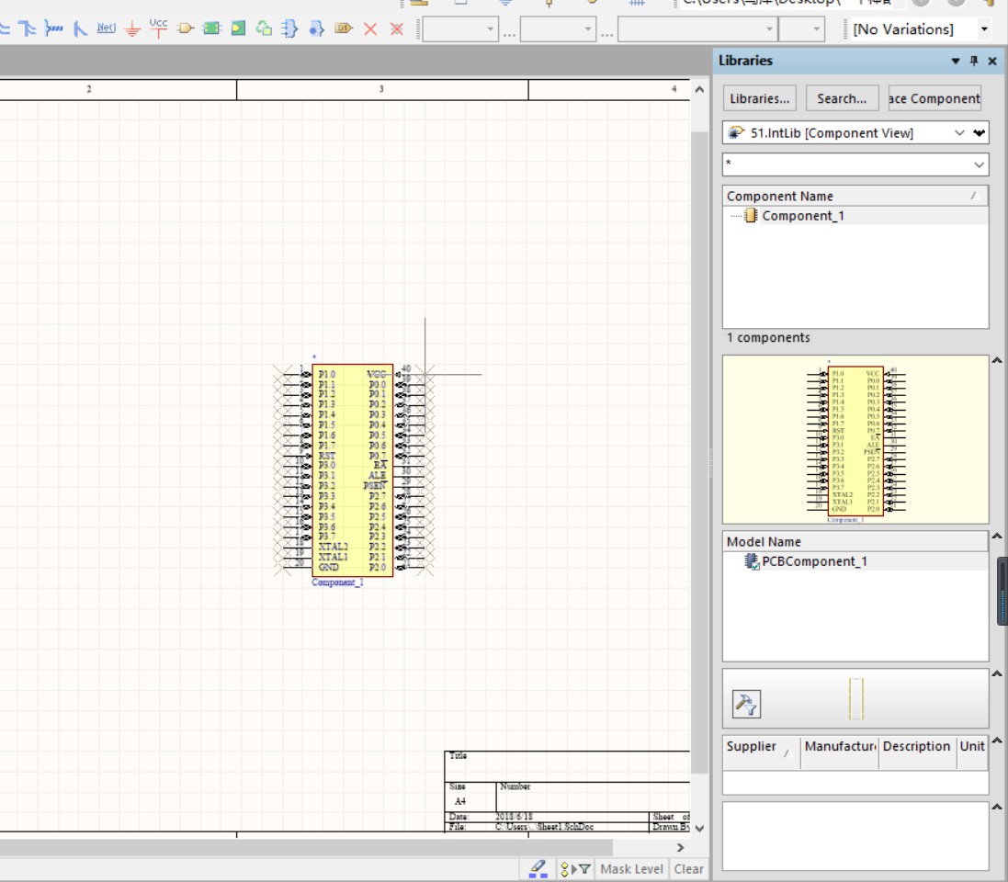The height and width of the screenshot is (882, 1008).
Task: Select the Place Bus Entry tool
Action: pyautogui.click(x=80, y=28)
